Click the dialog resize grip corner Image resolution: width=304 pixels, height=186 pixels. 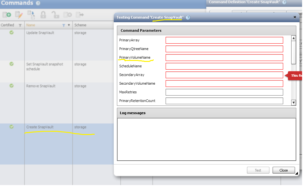pyautogui.click(x=296, y=173)
